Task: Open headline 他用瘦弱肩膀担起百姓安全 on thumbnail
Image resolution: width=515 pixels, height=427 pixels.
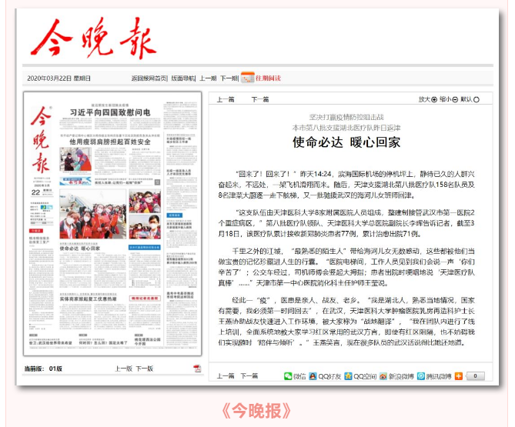Action: (x=110, y=142)
